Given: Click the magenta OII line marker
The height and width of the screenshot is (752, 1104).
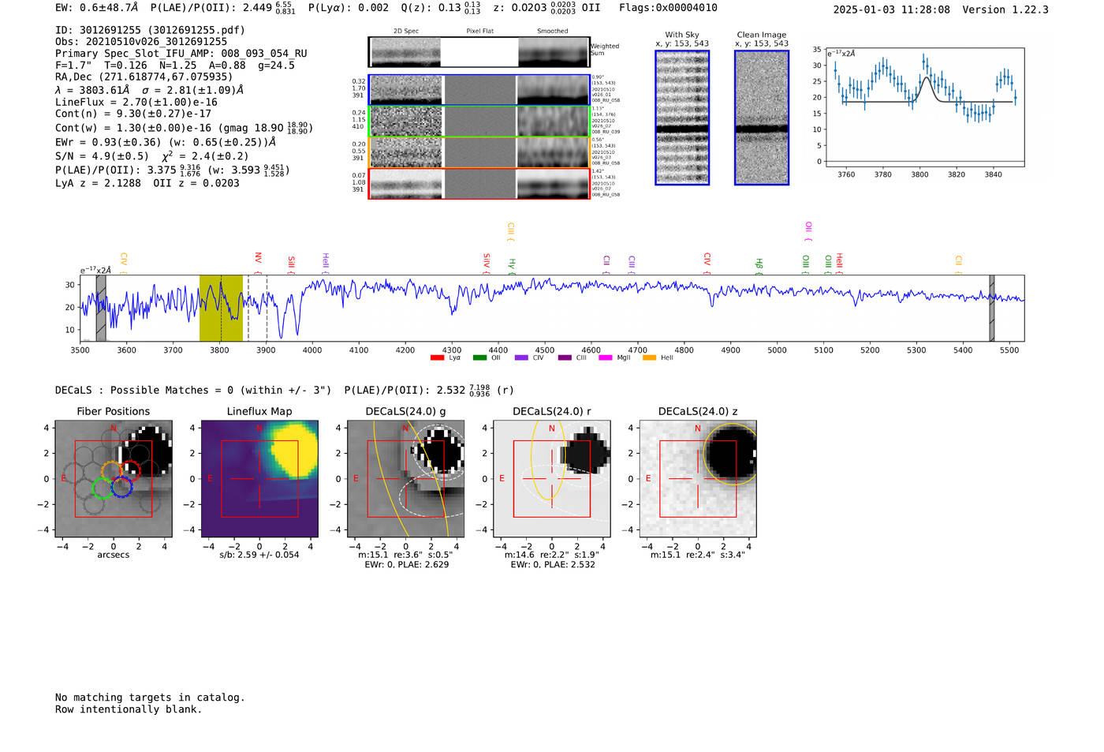Looking at the screenshot, I should 808,231.
